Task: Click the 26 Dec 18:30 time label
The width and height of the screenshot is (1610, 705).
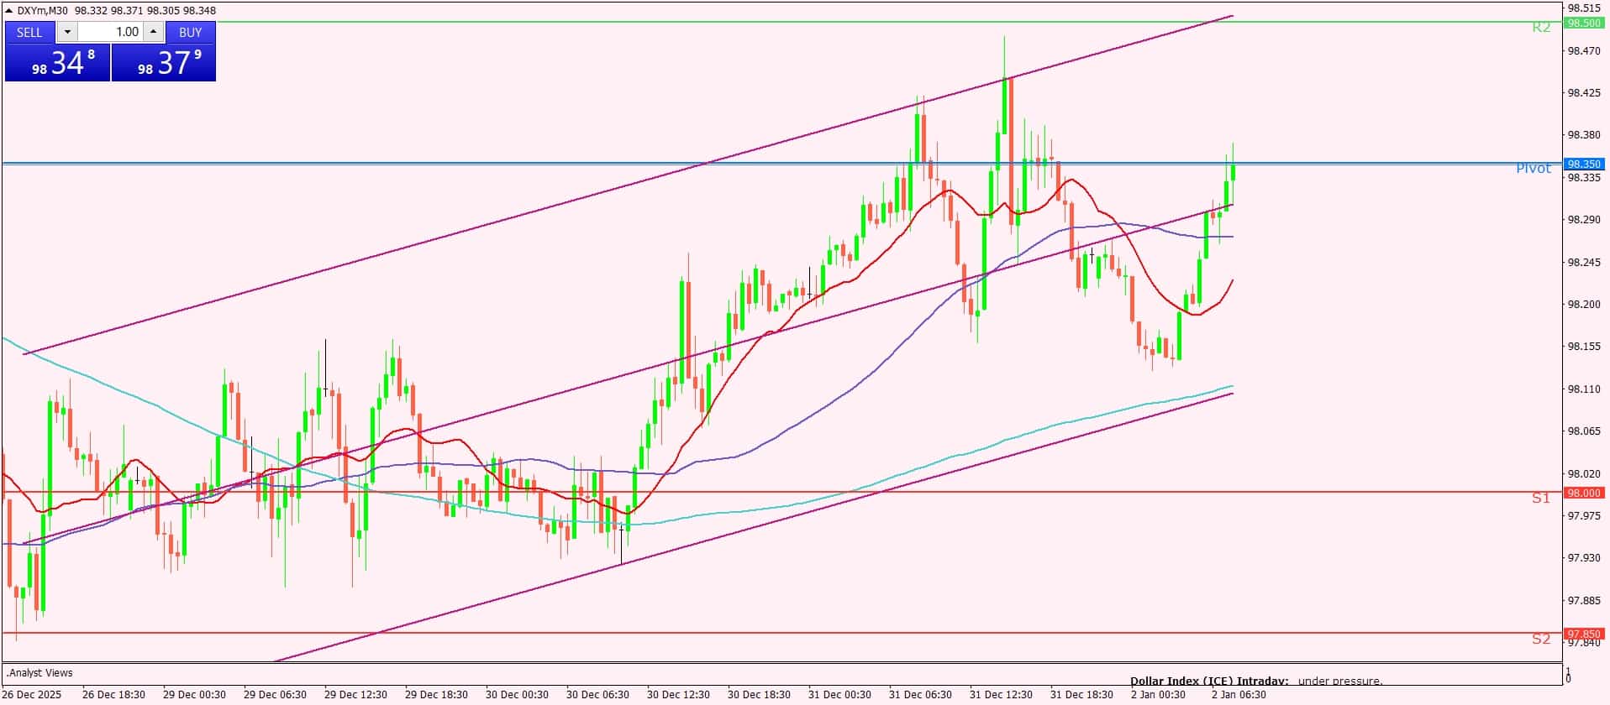Action: (x=113, y=694)
